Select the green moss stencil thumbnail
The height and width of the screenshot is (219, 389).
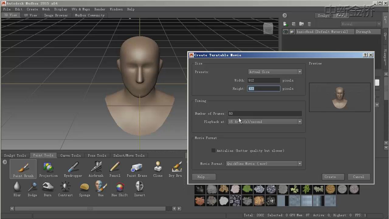click(x=247, y=189)
